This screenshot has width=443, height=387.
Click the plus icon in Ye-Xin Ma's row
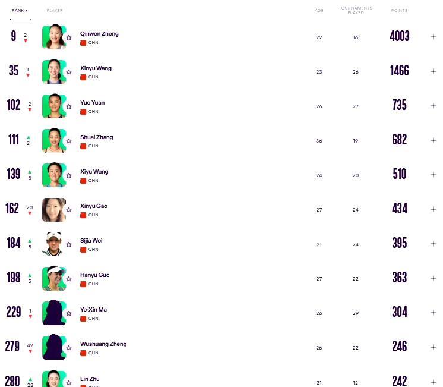[433, 313]
